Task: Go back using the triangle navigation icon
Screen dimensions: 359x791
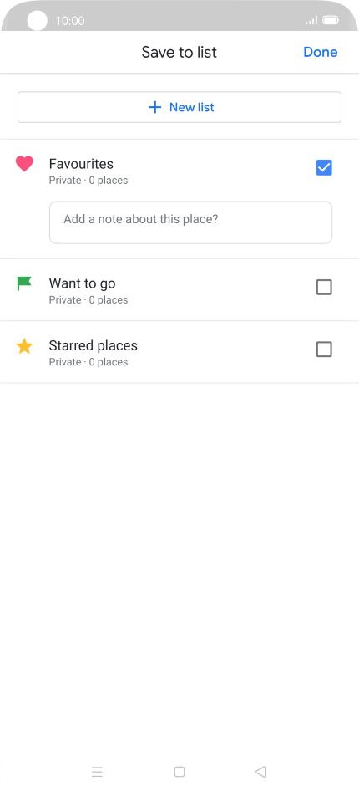Action: coord(260,771)
